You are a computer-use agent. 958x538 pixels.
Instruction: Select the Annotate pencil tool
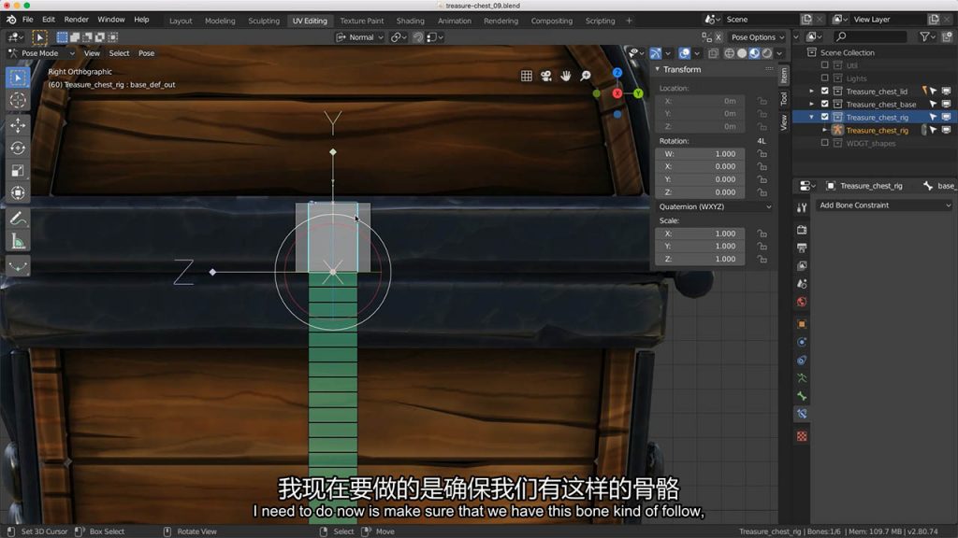point(18,219)
